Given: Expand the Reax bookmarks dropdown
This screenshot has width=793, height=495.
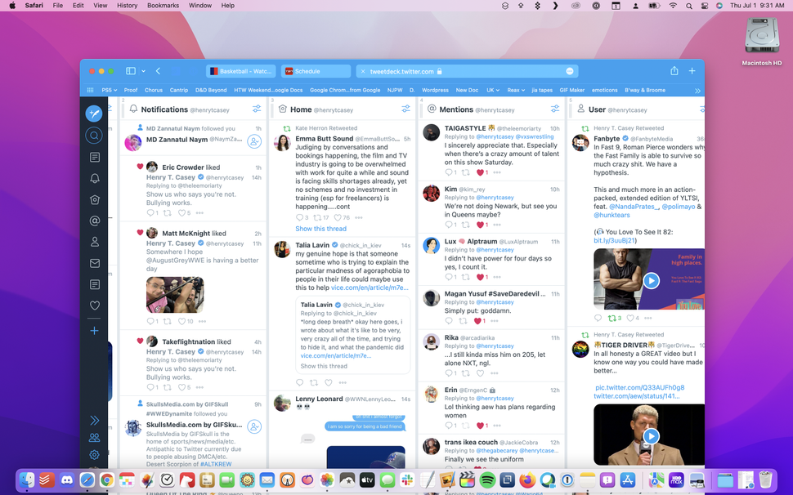Looking at the screenshot, I should point(516,90).
